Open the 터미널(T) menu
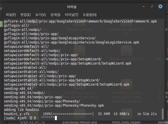Image resolution: width=168 pixels, height=124 pixels. [72, 15]
